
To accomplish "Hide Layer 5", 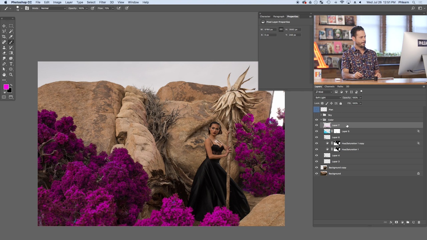I will [317, 131].
